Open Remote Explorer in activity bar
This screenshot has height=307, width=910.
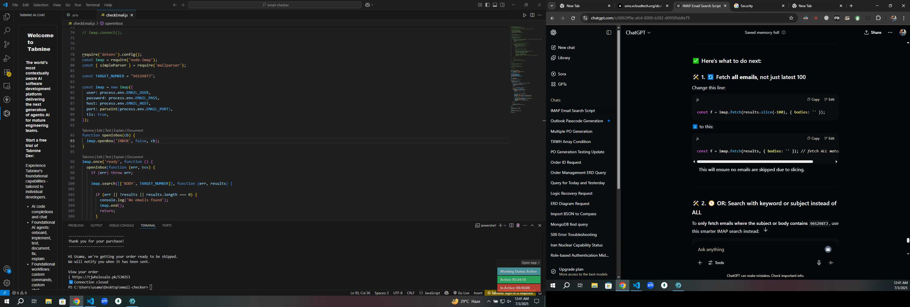pyautogui.click(x=7, y=86)
